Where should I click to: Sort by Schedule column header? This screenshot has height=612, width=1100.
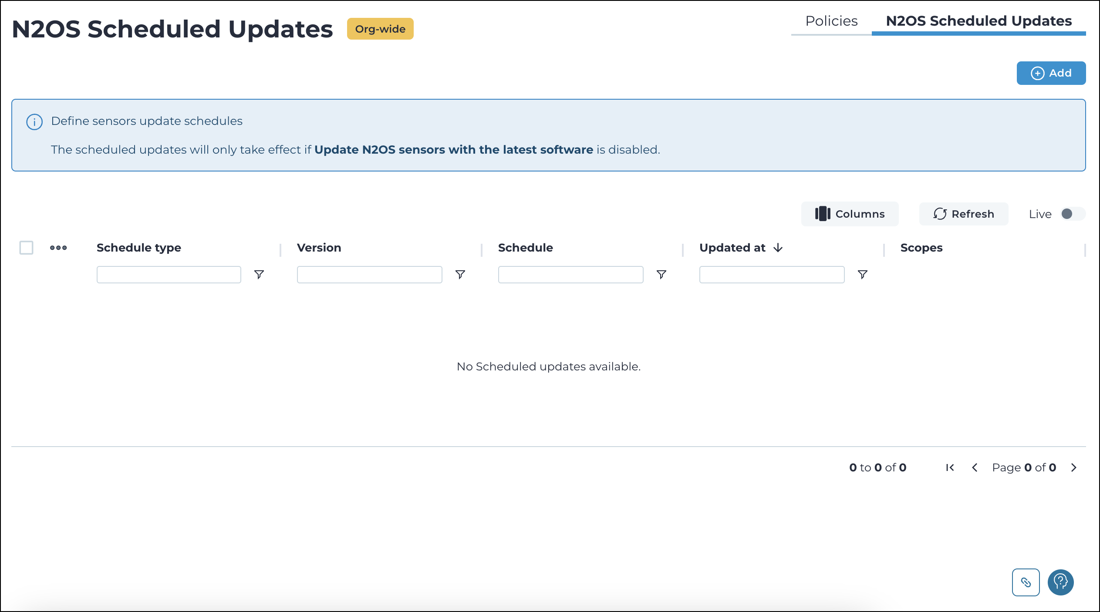click(x=526, y=248)
